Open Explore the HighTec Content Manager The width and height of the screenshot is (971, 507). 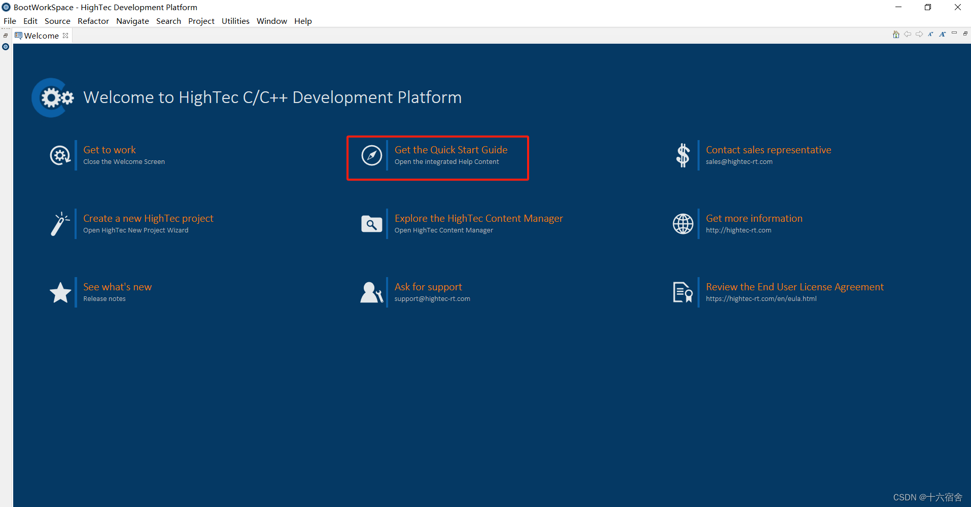click(x=479, y=218)
